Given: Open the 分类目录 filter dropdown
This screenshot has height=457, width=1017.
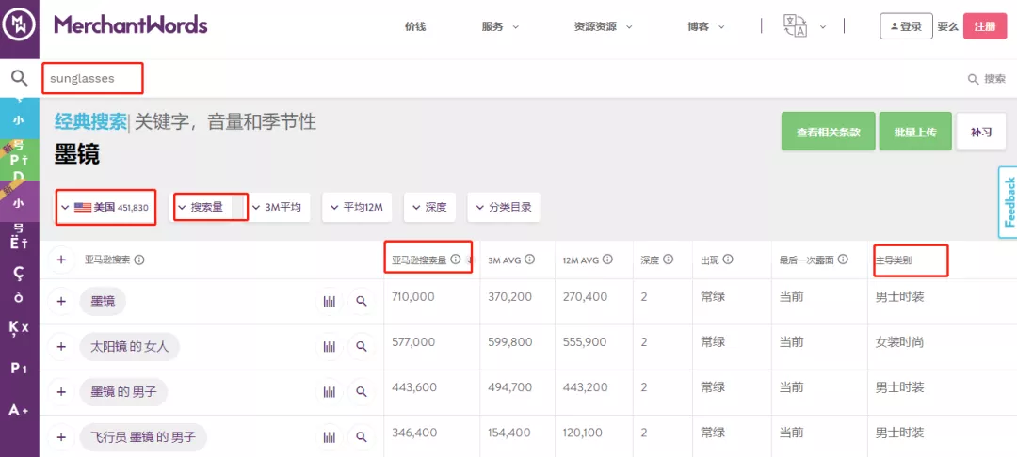Looking at the screenshot, I should (x=503, y=207).
